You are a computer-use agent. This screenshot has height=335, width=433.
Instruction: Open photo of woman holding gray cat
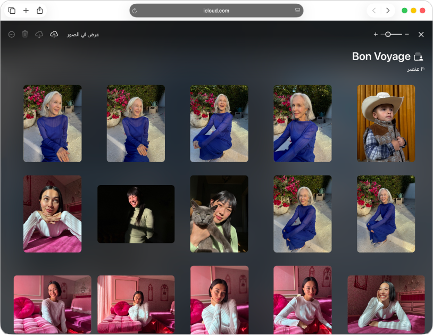[219, 214]
